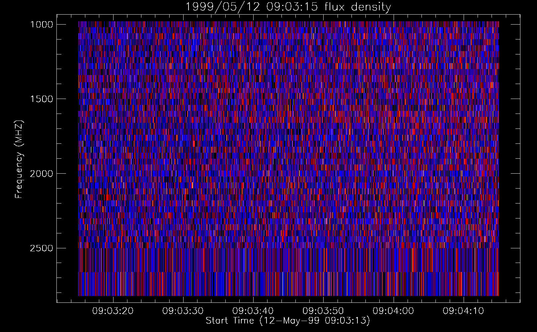Screen dimensions: 537x332
Task: Click the 09:03:20 time tick label
Action: pos(113,311)
